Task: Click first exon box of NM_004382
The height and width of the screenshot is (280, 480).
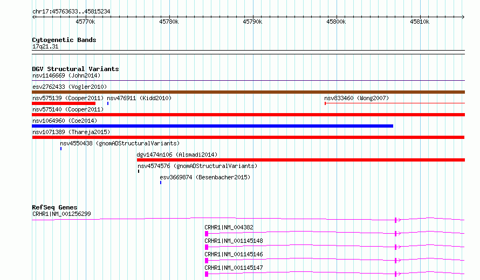Action: (x=207, y=234)
